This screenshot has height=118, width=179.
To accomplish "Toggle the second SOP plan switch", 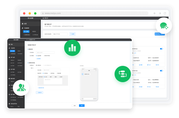I will point(162,71).
